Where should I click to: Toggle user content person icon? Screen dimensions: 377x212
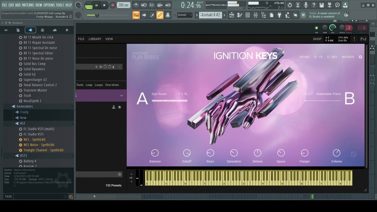pos(114,107)
